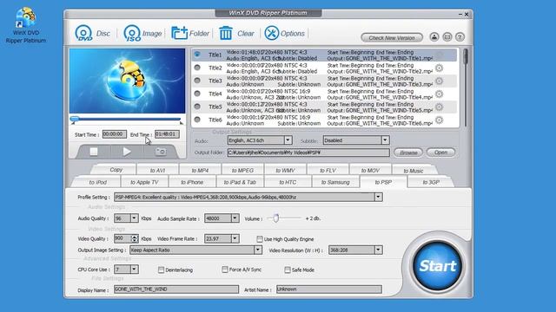Switch to the to MP4 tab
Screen dimensions: 556x312
point(200,170)
